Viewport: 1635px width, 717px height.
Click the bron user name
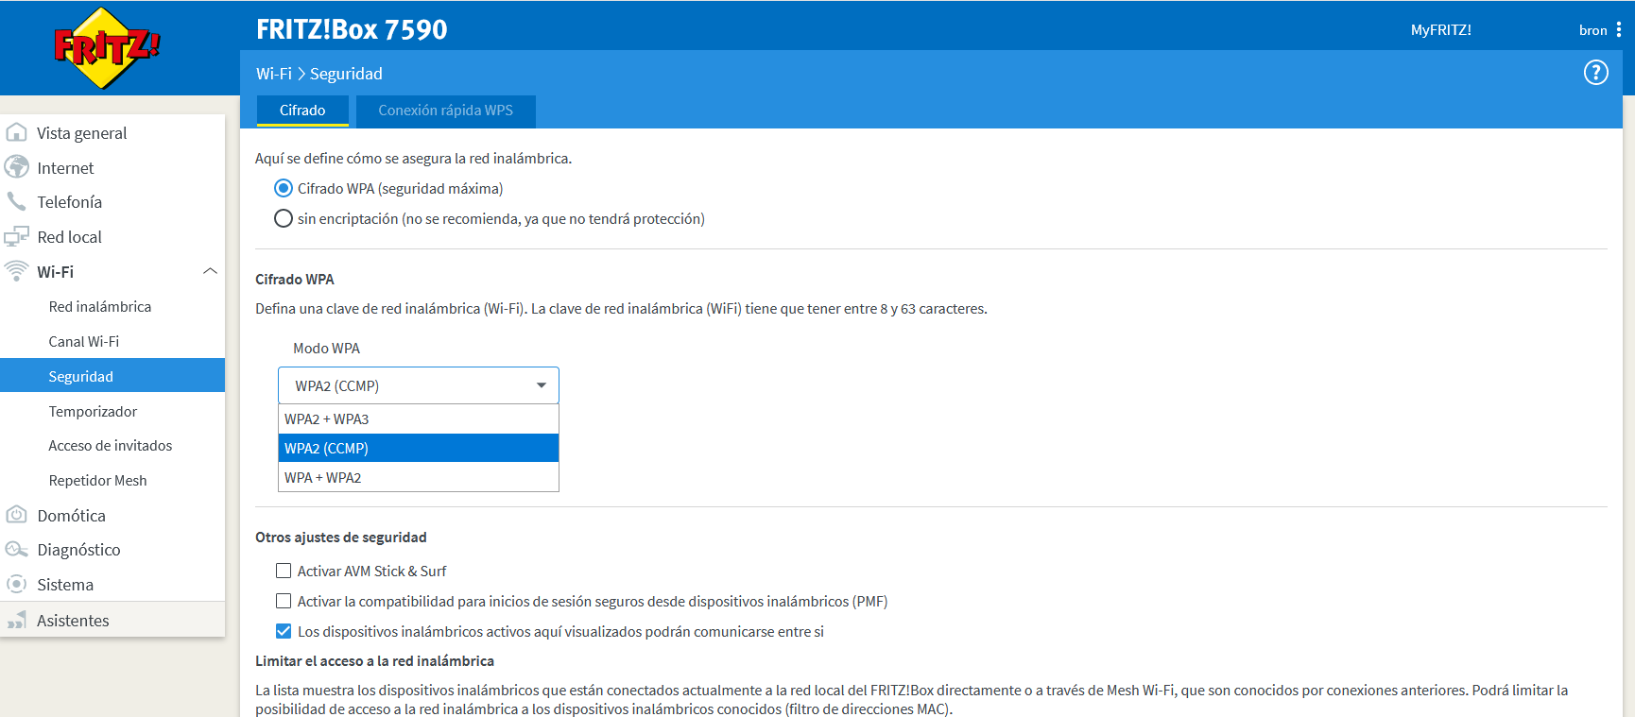pyautogui.click(x=1592, y=30)
